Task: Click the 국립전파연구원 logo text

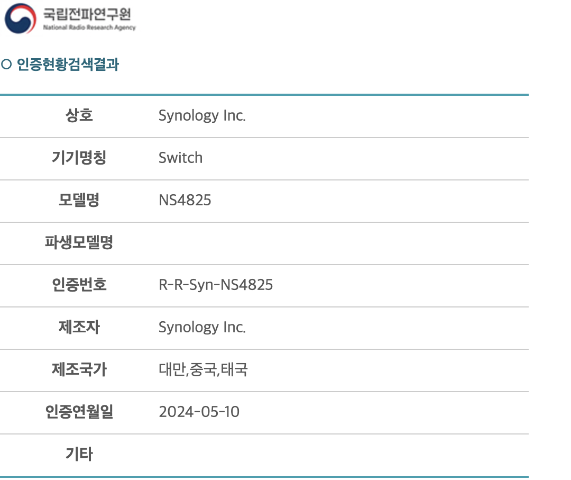Action: pos(87,14)
